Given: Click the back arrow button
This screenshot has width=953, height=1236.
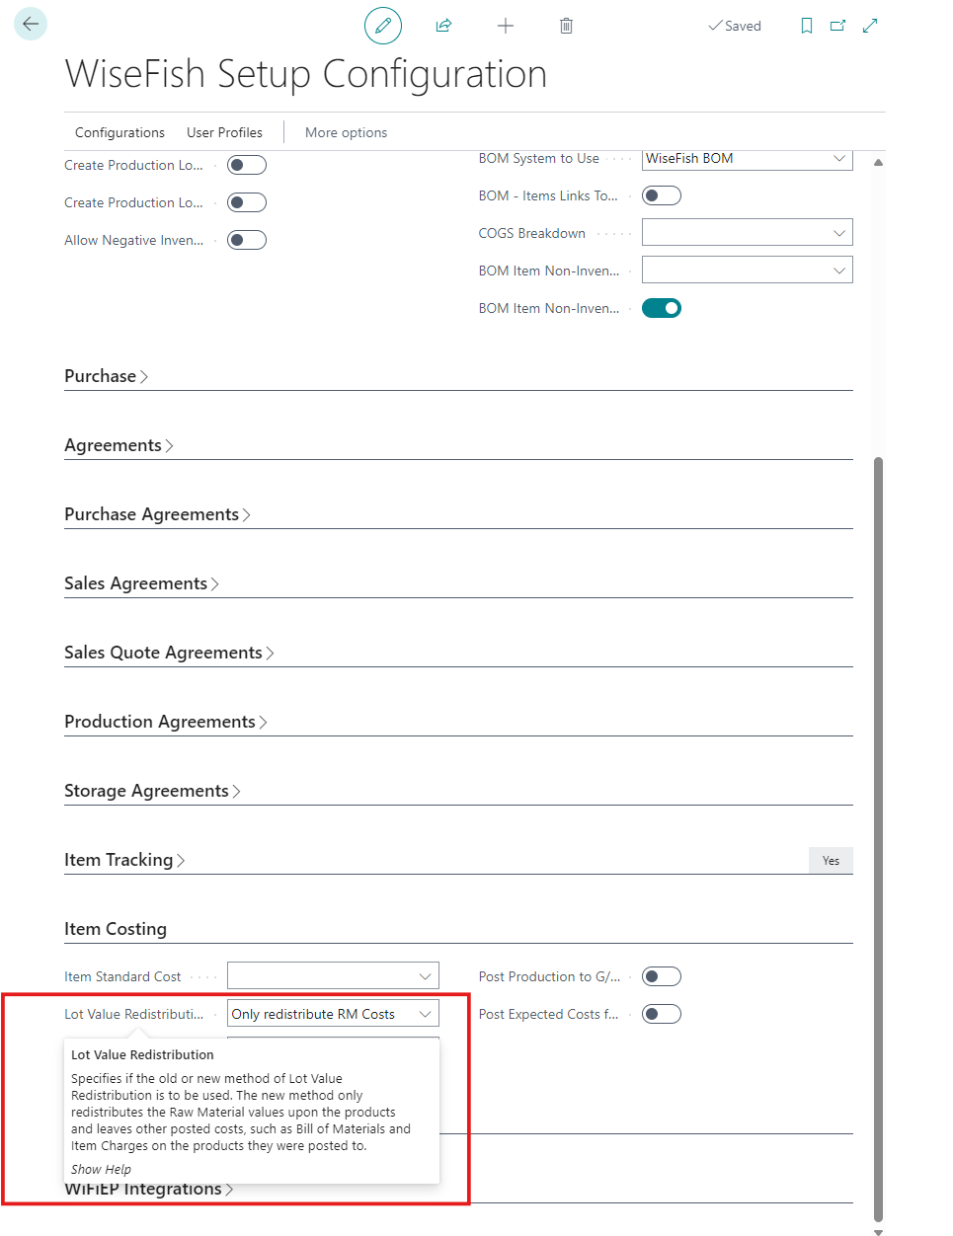Looking at the screenshot, I should 31,24.
